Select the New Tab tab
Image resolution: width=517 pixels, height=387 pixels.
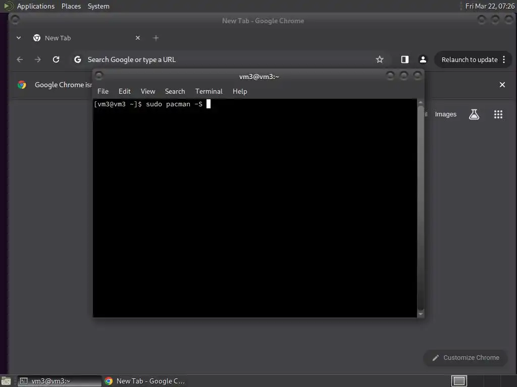click(x=86, y=38)
